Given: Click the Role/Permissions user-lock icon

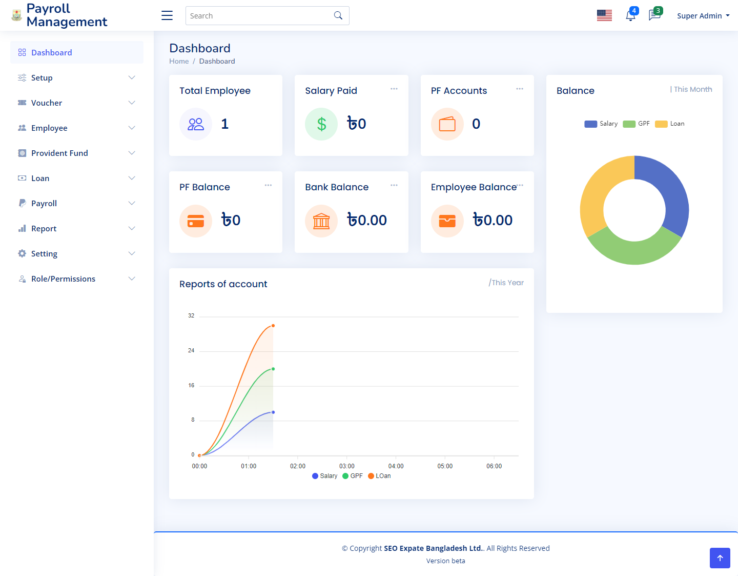Looking at the screenshot, I should click(x=22, y=279).
